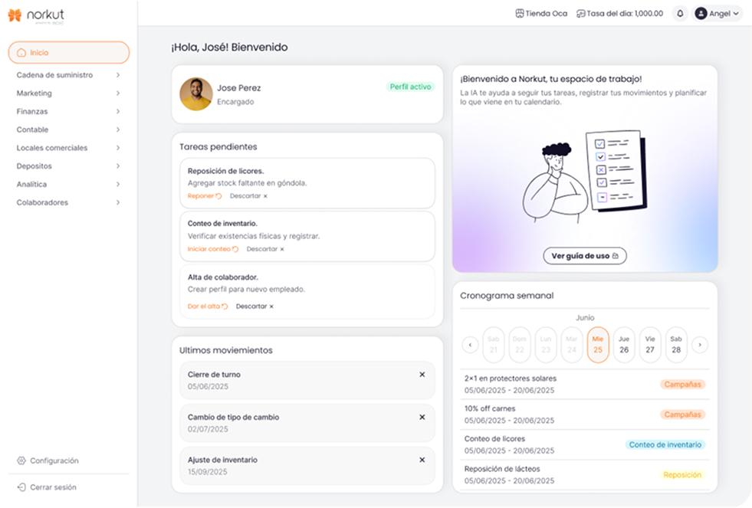Image resolution: width=752 pixels, height=508 pixels.
Task: Click the Norkut butterfly logo
Action: [15, 15]
